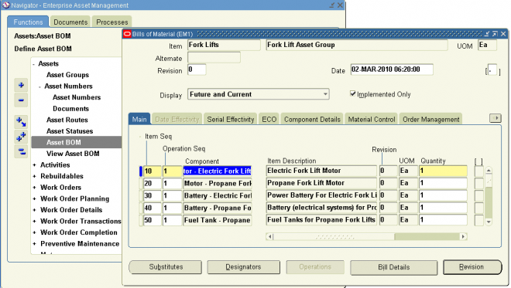Open the header descriptive flexfield box beside Date

click(x=492, y=70)
